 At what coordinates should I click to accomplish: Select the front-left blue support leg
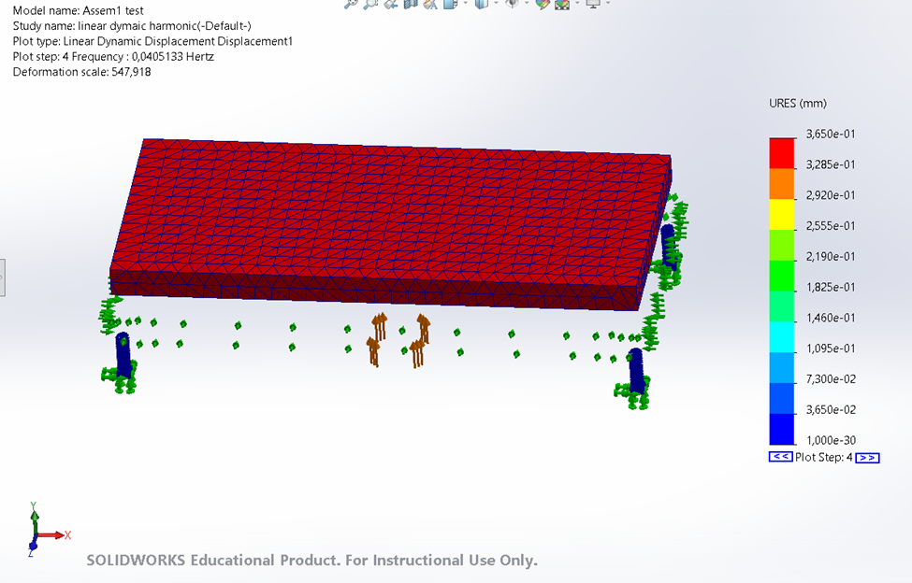coord(123,355)
